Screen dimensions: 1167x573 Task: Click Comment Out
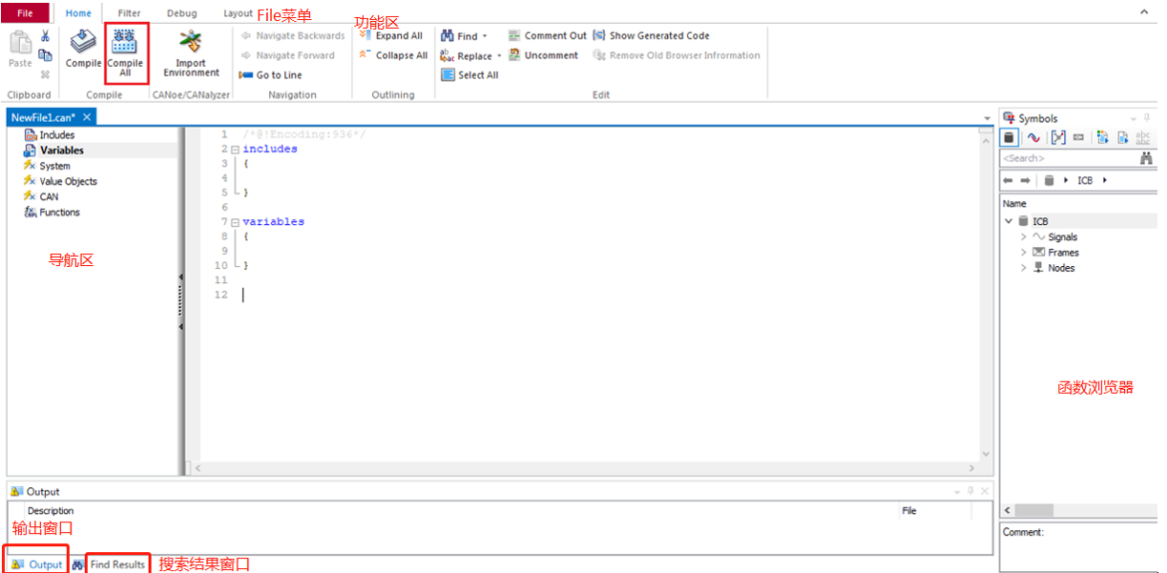click(x=547, y=36)
